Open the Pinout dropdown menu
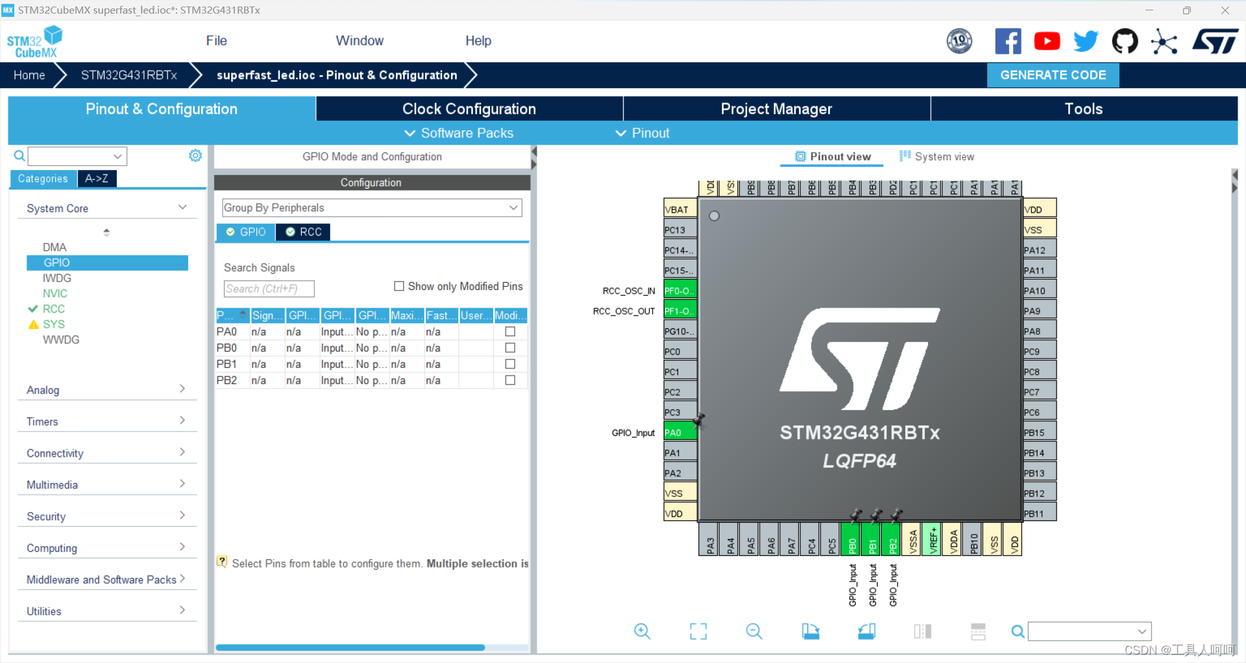 [642, 133]
